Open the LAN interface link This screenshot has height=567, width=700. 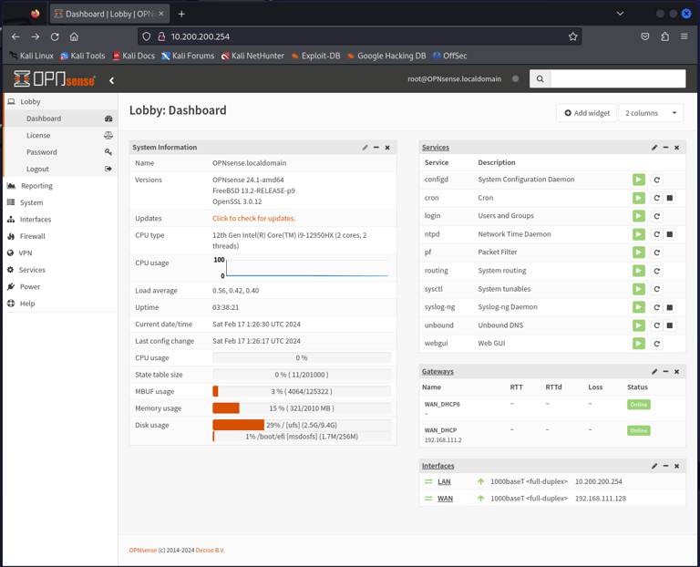tap(444, 481)
